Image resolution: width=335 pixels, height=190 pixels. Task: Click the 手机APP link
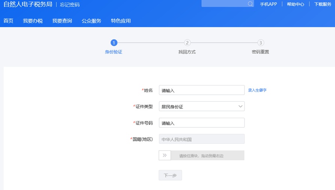(268, 4)
